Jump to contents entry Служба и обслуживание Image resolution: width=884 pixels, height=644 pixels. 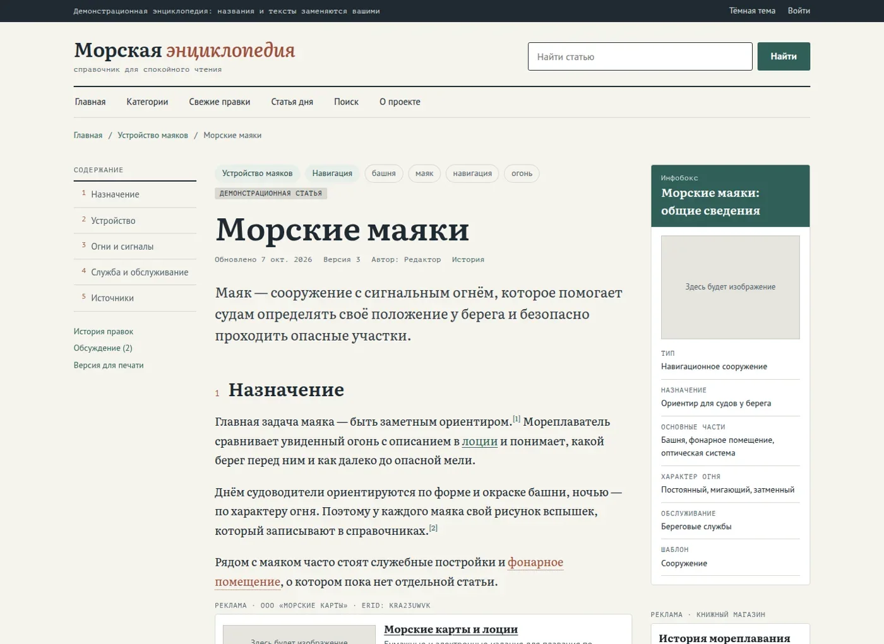click(135, 272)
